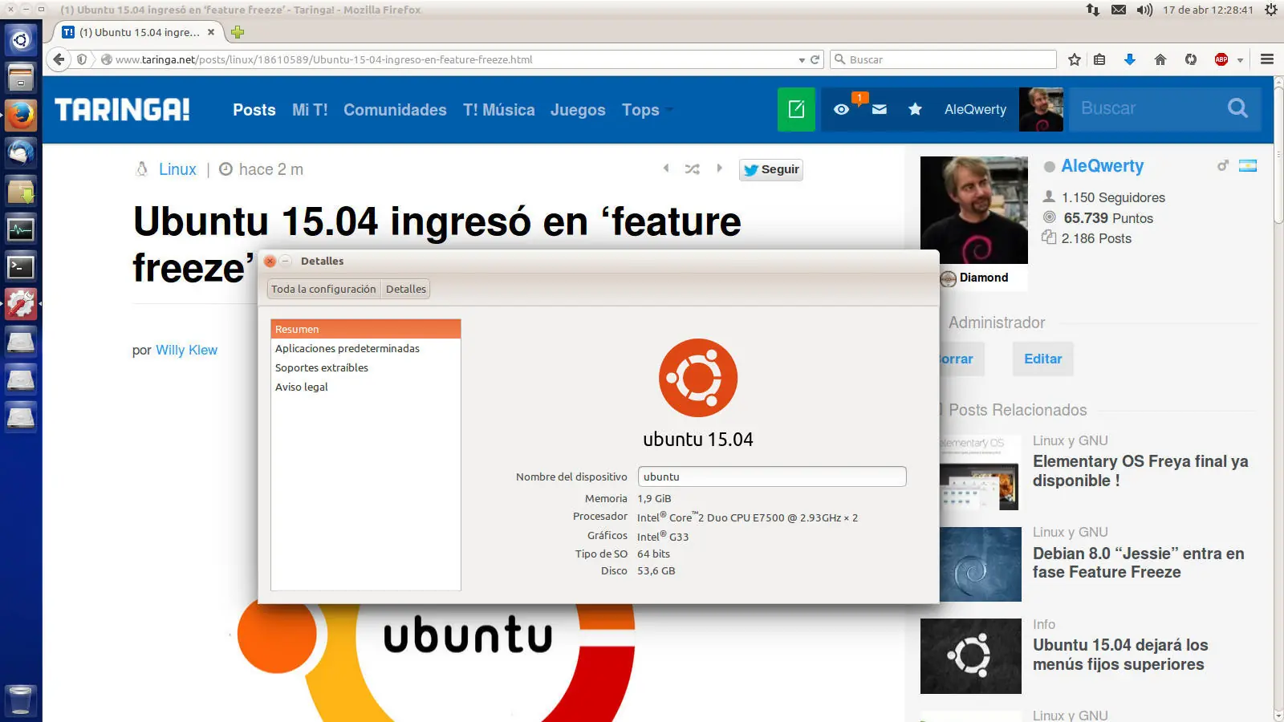Click the Detalles breadcrumb button
1284x722 pixels.
click(x=406, y=289)
